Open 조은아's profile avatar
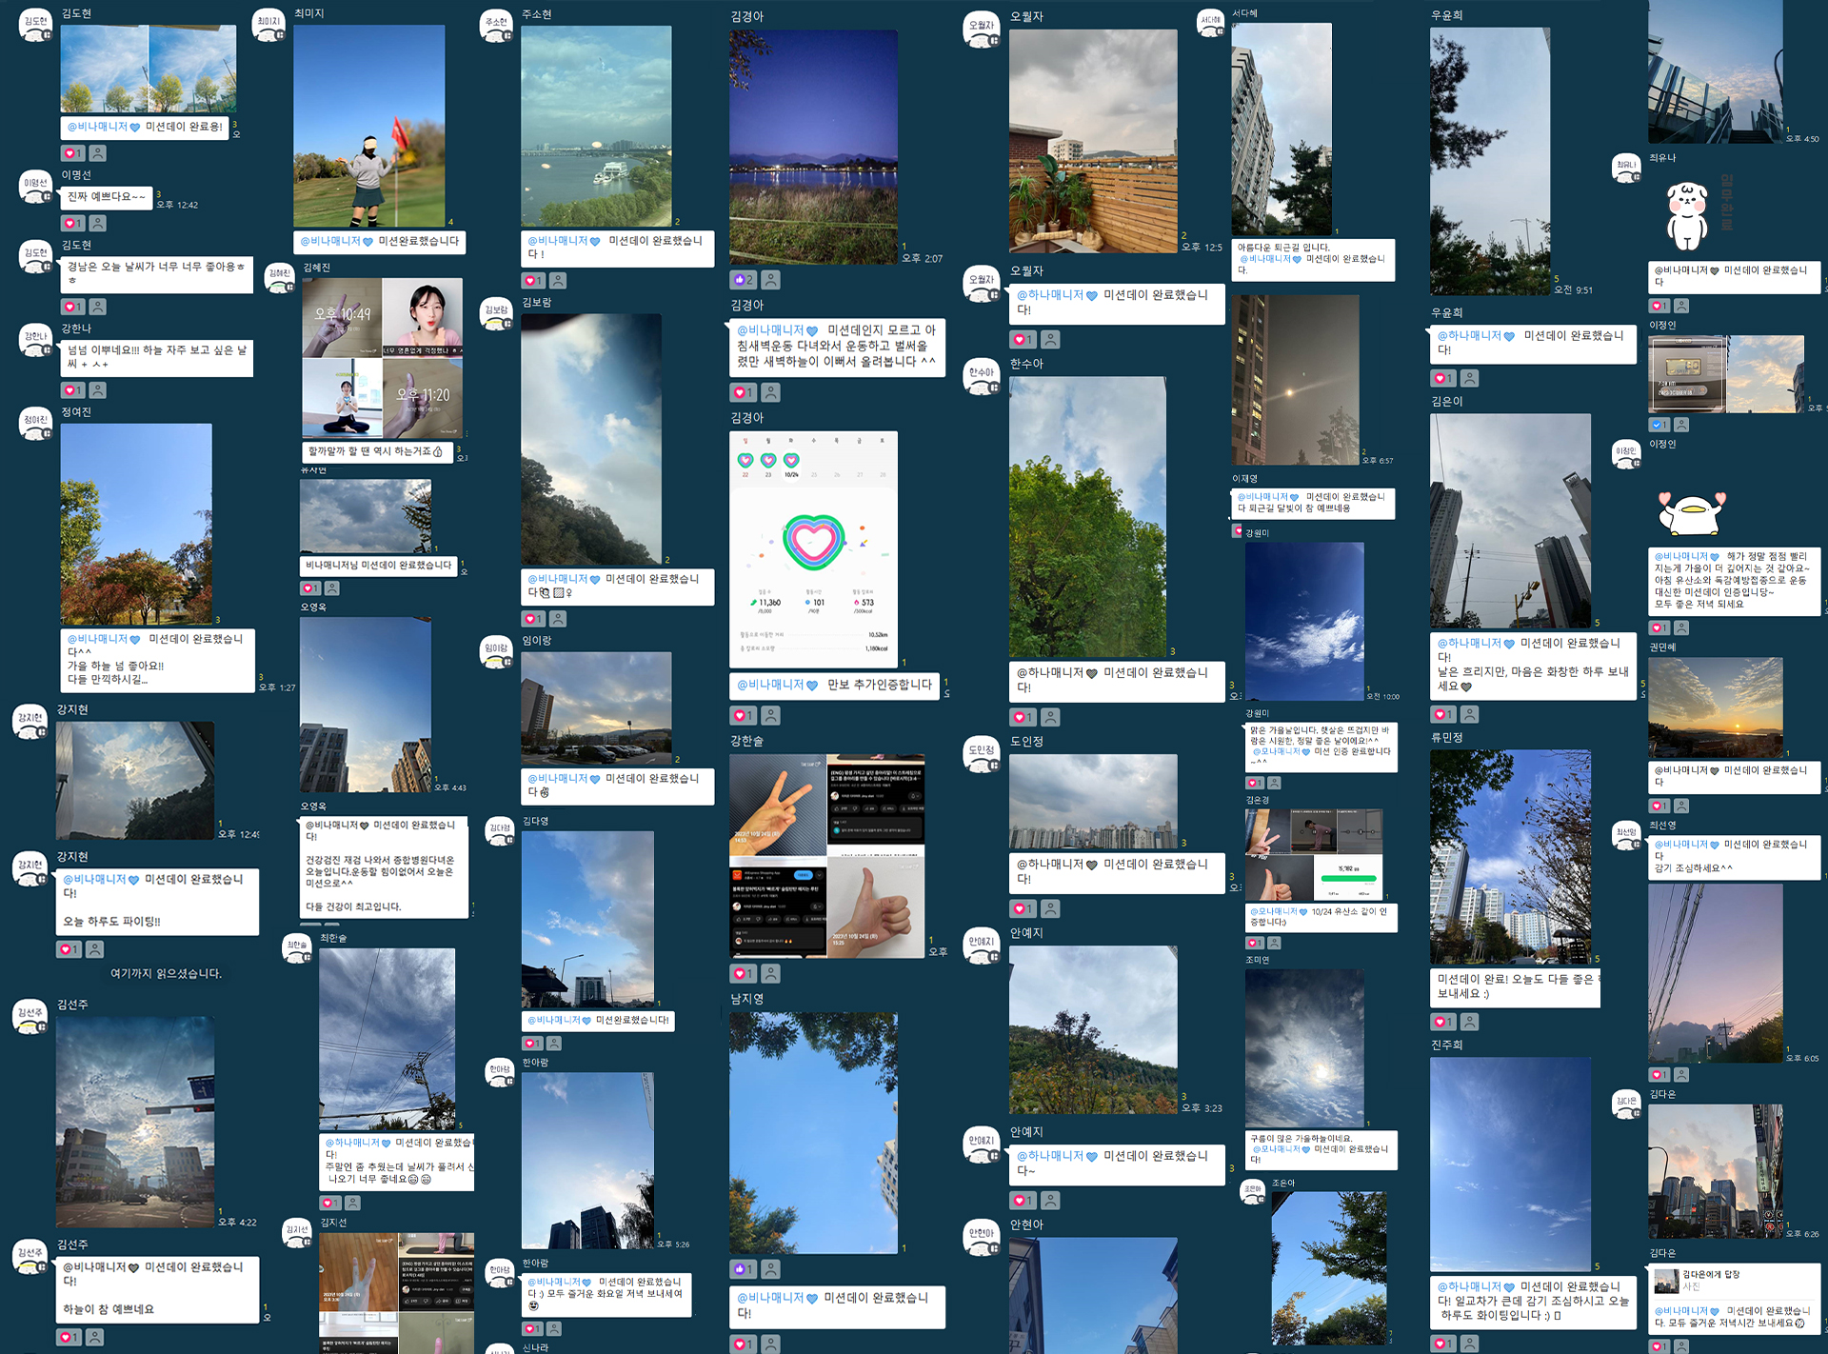 point(1253,1192)
